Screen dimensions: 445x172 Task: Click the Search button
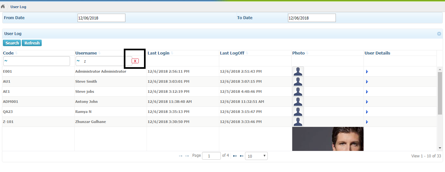[12, 43]
